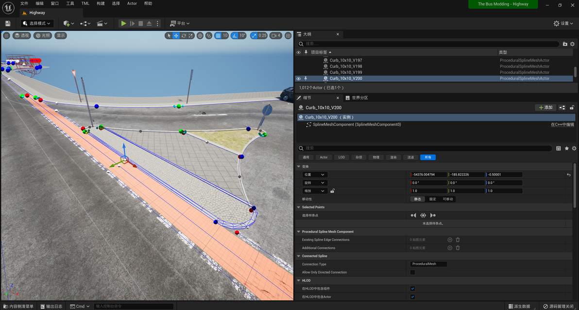Open the play options three-dot menu
This screenshot has width=579, height=310.
click(158, 23)
